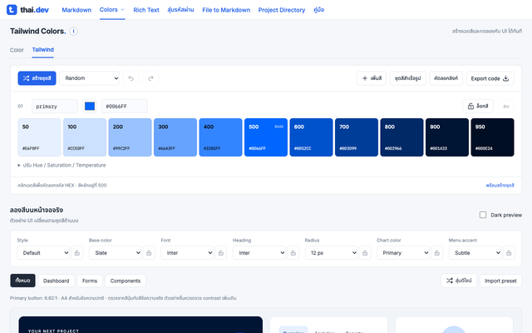Image resolution: width=532 pixels, height=333 pixels.
Task: Toggle lock icon beside Heading dropdown
Action: [293, 253]
